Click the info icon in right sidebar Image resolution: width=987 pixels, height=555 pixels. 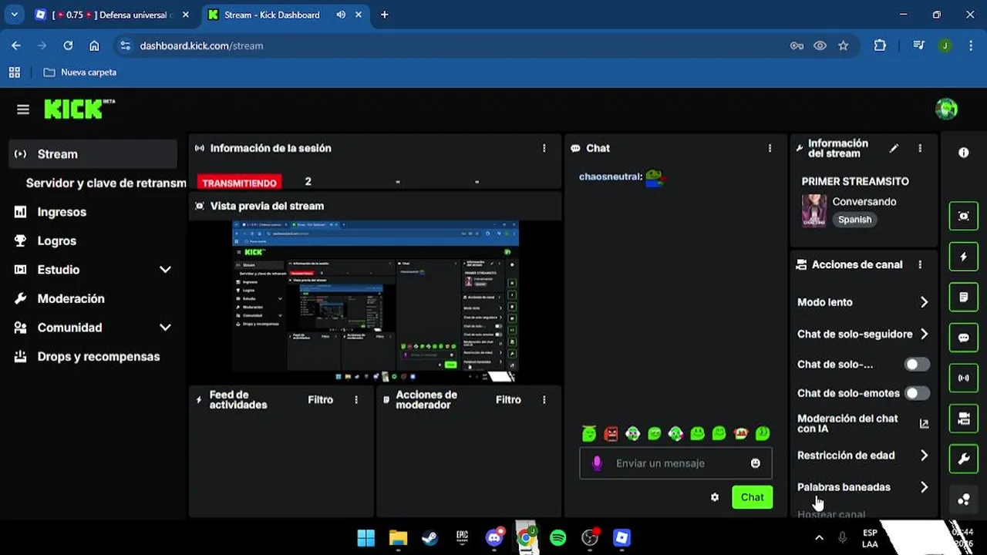coord(963,153)
